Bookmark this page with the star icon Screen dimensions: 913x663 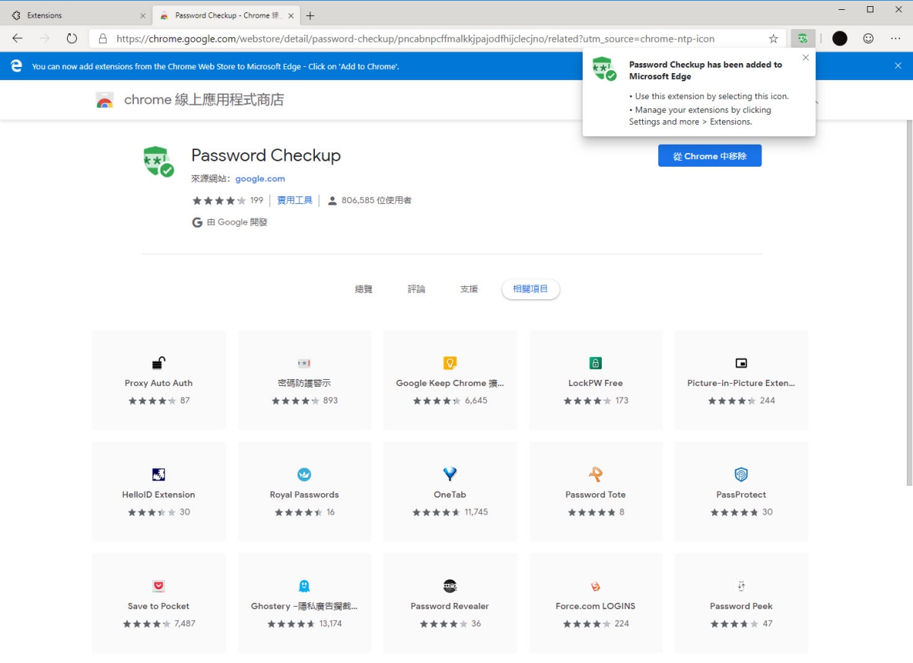[774, 38]
